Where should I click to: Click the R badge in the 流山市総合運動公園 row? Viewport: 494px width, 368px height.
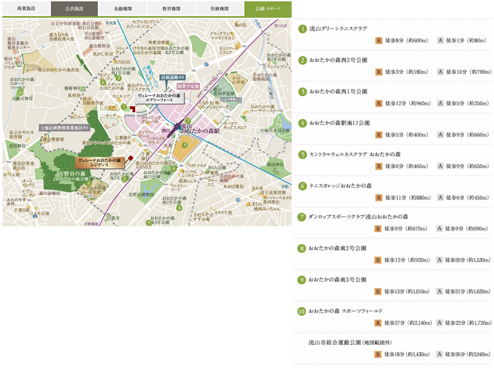[x=378, y=355]
